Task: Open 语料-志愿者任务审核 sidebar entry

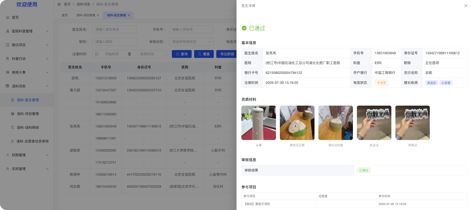Action: click(27, 141)
